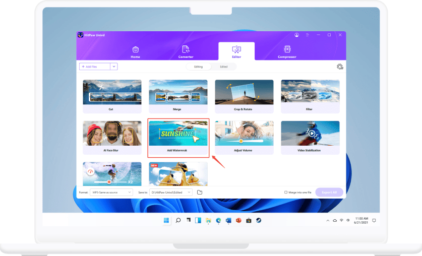Open PowerPoint from the taskbar
The image size is (422, 256).
pyautogui.click(x=238, y=221)
